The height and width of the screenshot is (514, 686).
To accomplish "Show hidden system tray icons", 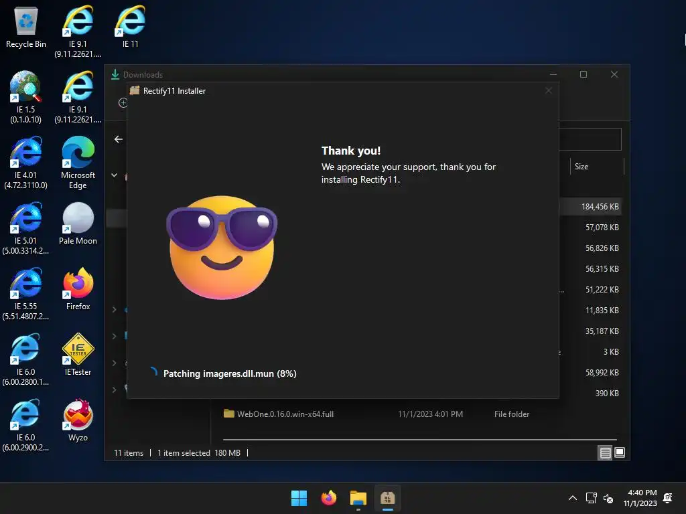I will (x=572, y=498).
